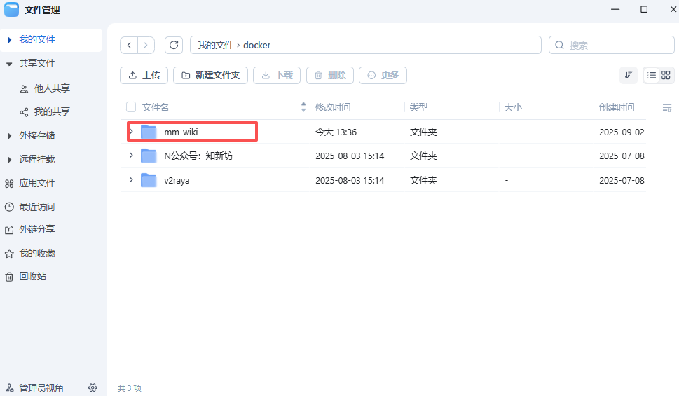Expand the 我的文件 tree node
This screenshot has height=396, width=679.
(x=9, y=40)
